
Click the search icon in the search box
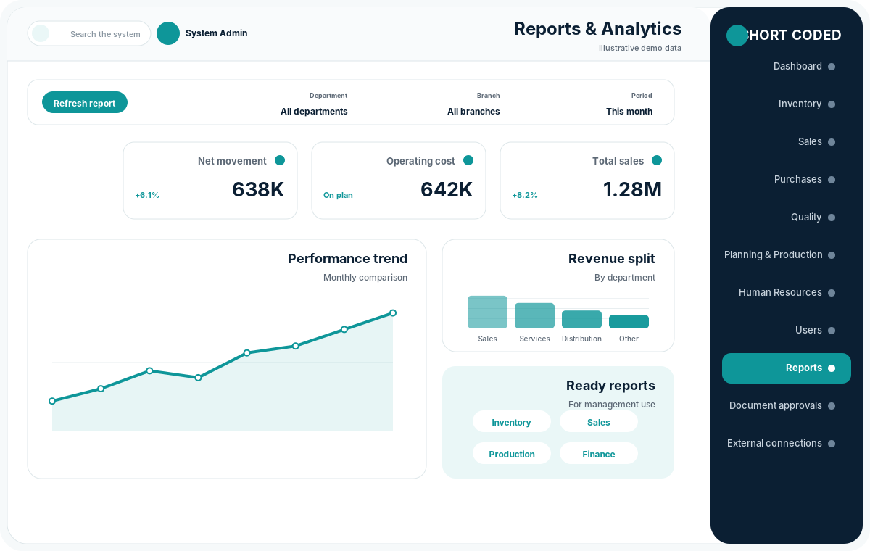tap(41, 33)
